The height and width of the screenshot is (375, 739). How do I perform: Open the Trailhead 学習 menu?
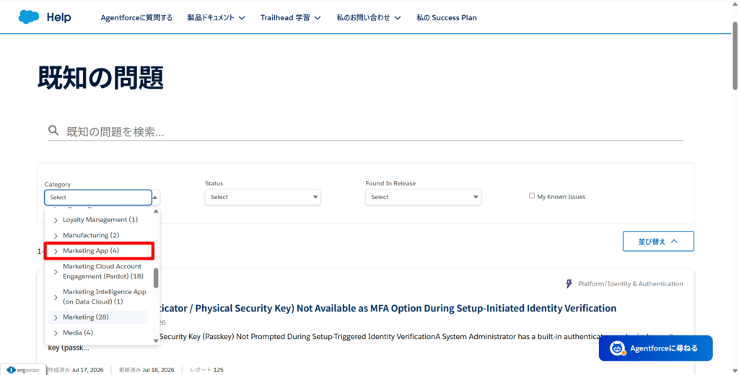[x=290, y=17]
